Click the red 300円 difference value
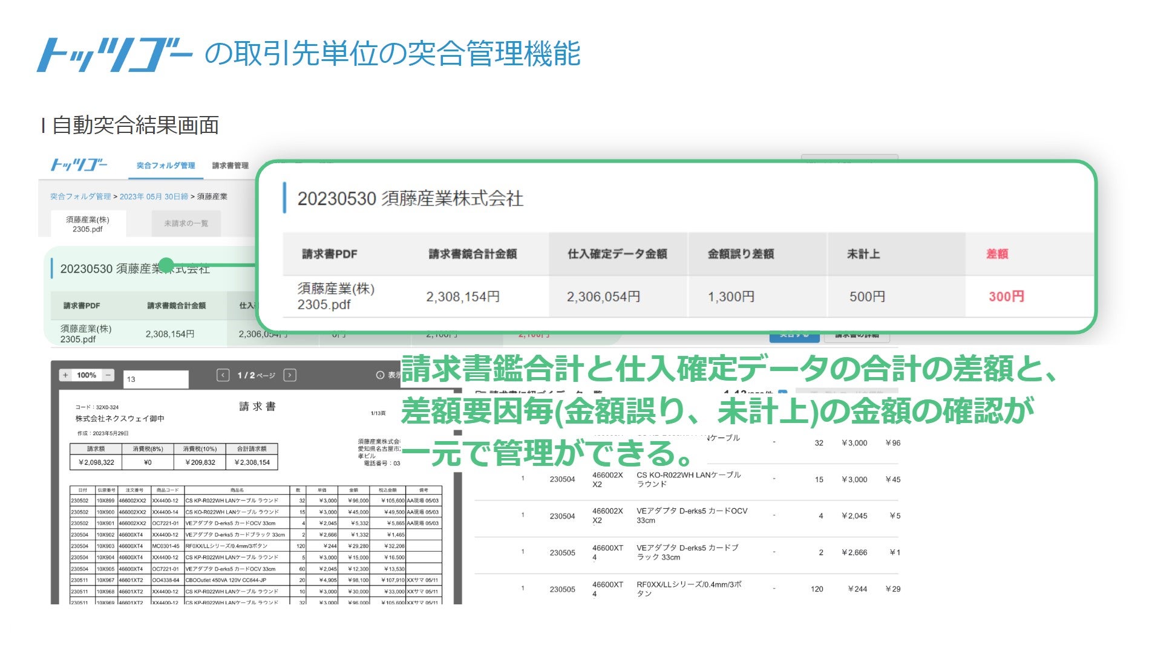This screenshot has width=1155, height=649. pos(1006,297)
